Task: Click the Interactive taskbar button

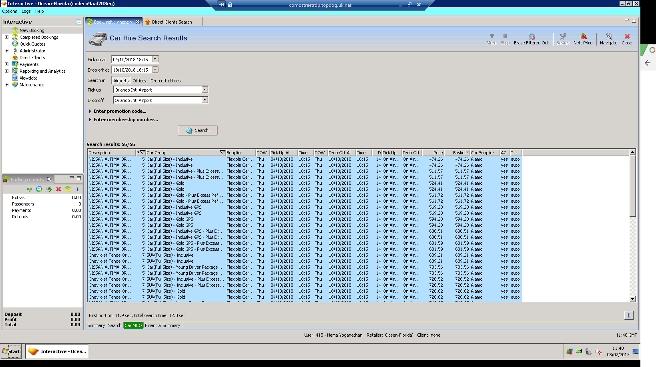Action: click(x=57, y=351)
